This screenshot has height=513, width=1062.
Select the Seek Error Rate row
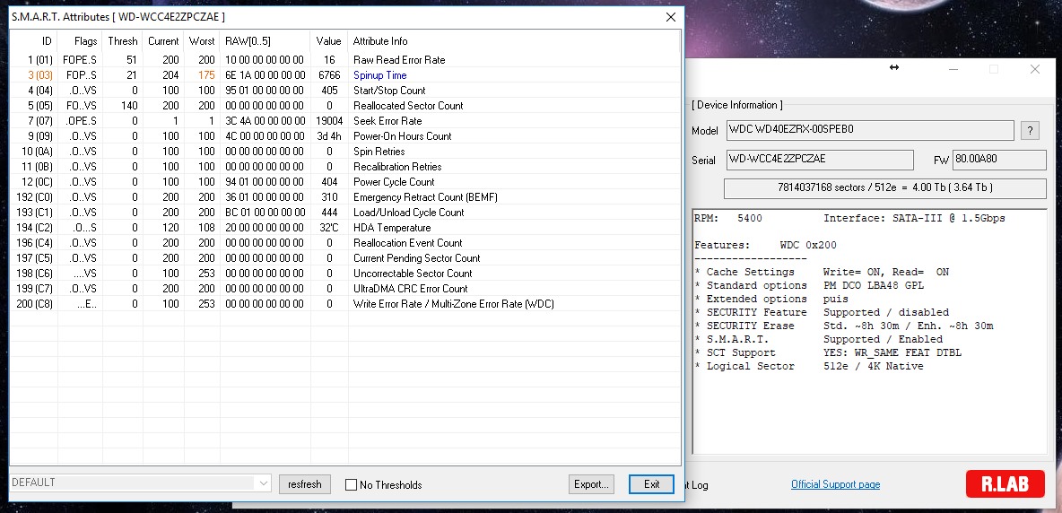click(344, 120)
